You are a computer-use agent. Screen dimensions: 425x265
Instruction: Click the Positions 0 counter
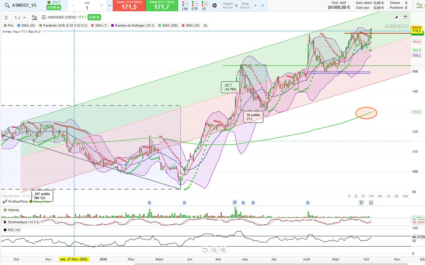coord(398,7)
